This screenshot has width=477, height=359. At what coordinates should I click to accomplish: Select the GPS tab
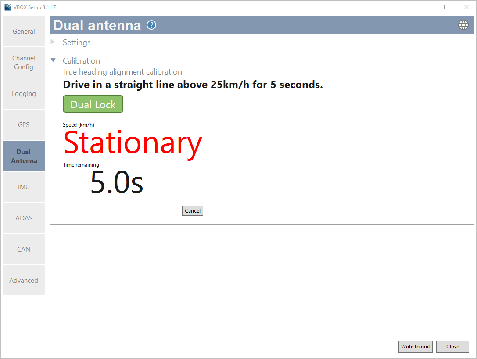24,124
